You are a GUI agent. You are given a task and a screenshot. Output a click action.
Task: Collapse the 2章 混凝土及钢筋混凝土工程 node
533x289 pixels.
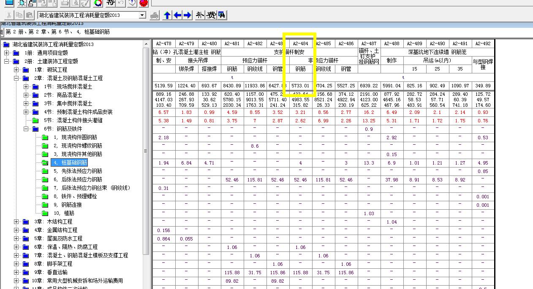[16, 78]
